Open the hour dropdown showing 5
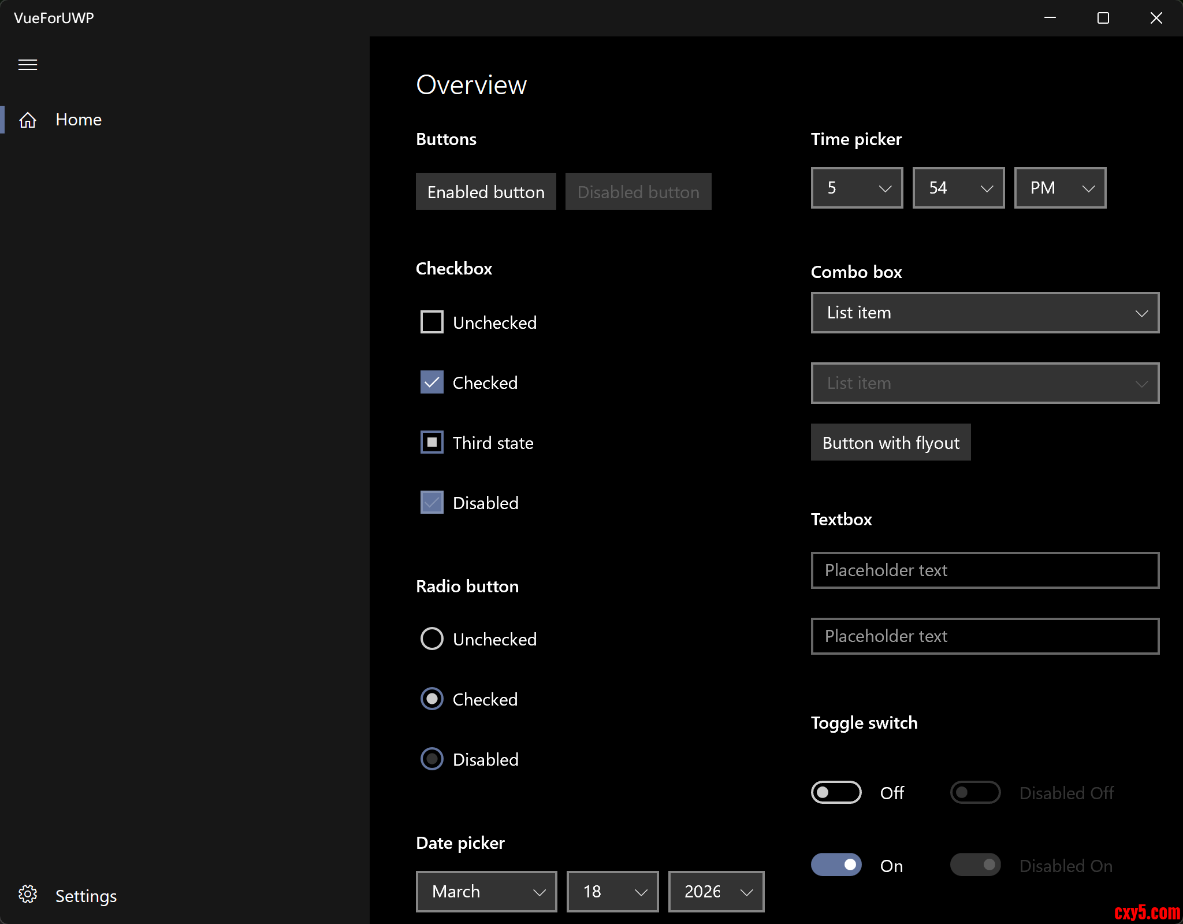This screenshot has height=924, width=1183. pyautogui.click(x=857, y=188)
